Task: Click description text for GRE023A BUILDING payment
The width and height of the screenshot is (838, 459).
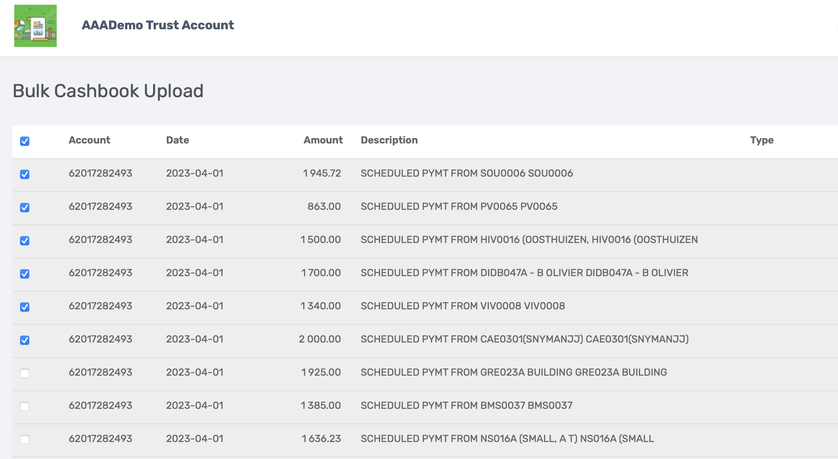Action: click(x=514, y=372)
